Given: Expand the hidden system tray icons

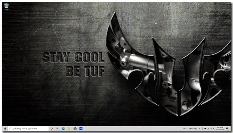Looking at the screenshot, I should tap(199, 129).
